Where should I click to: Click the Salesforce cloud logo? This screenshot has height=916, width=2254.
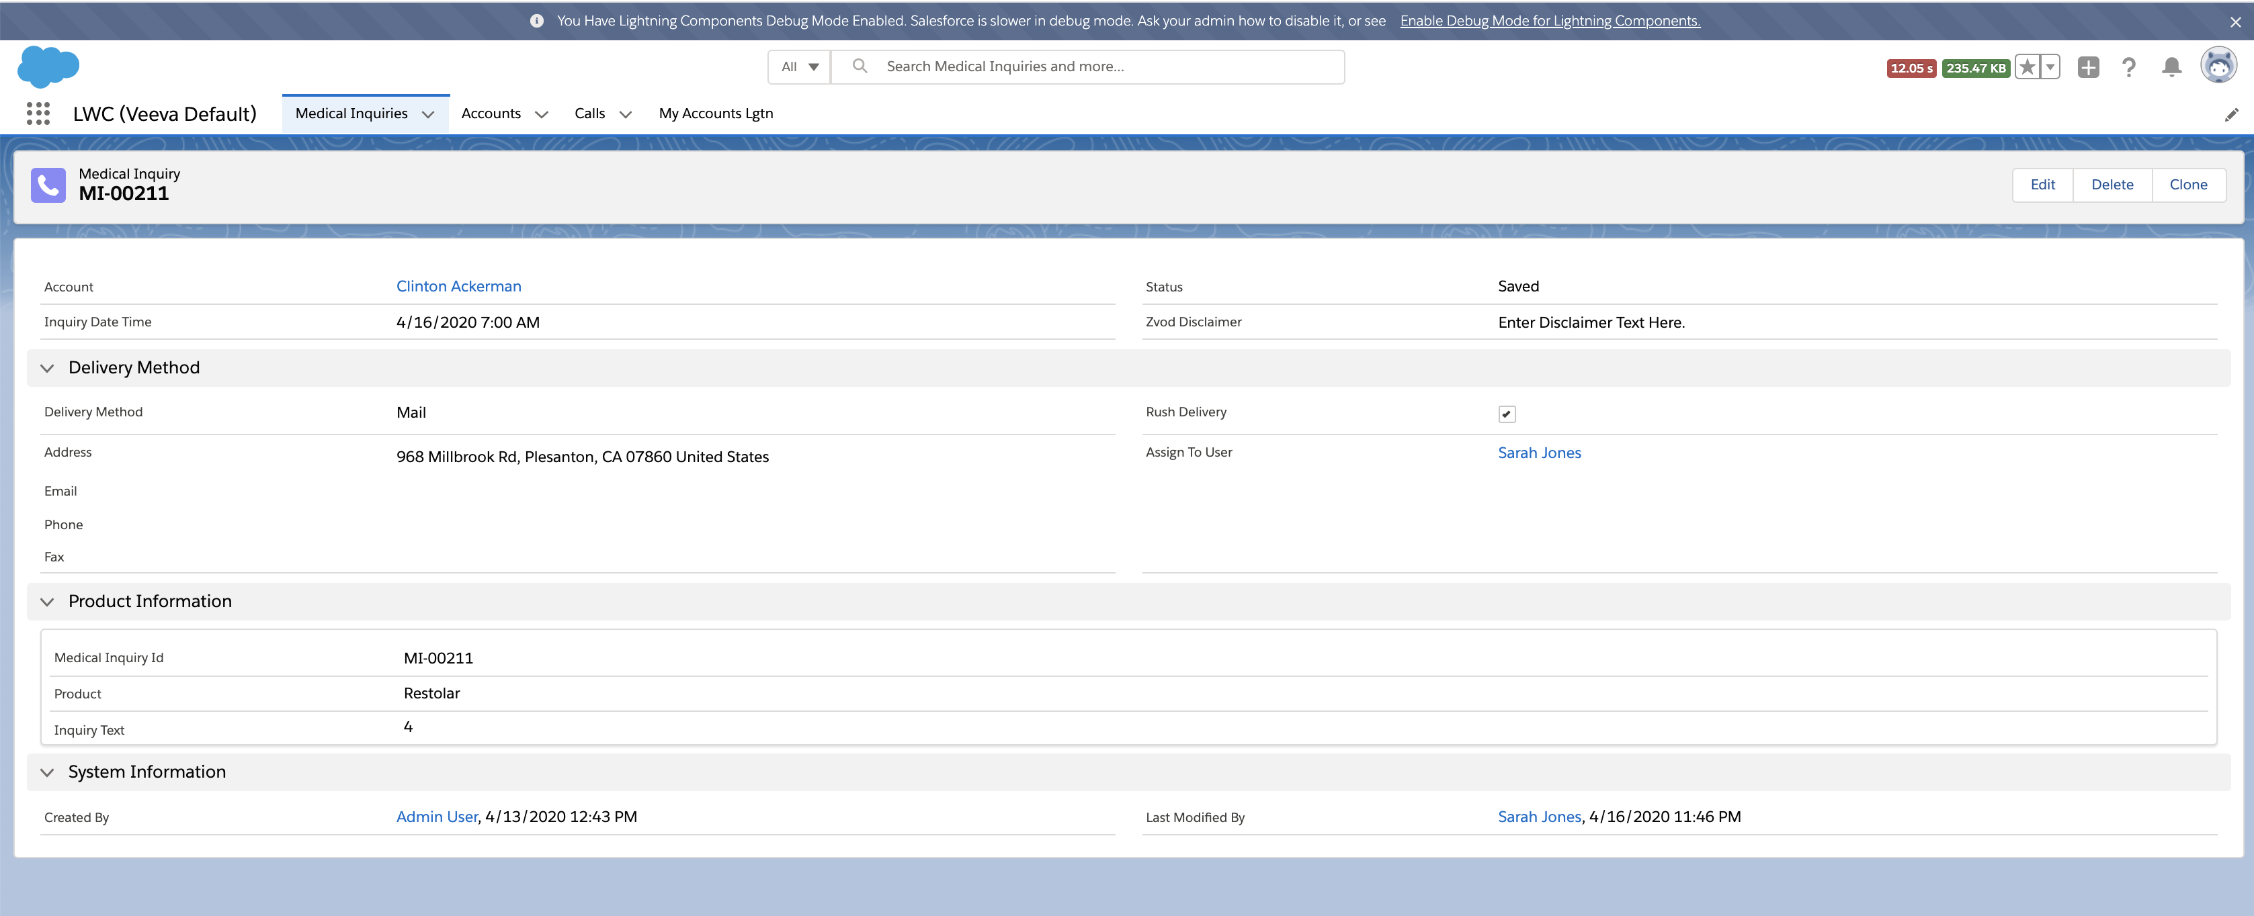pos(48,66)
